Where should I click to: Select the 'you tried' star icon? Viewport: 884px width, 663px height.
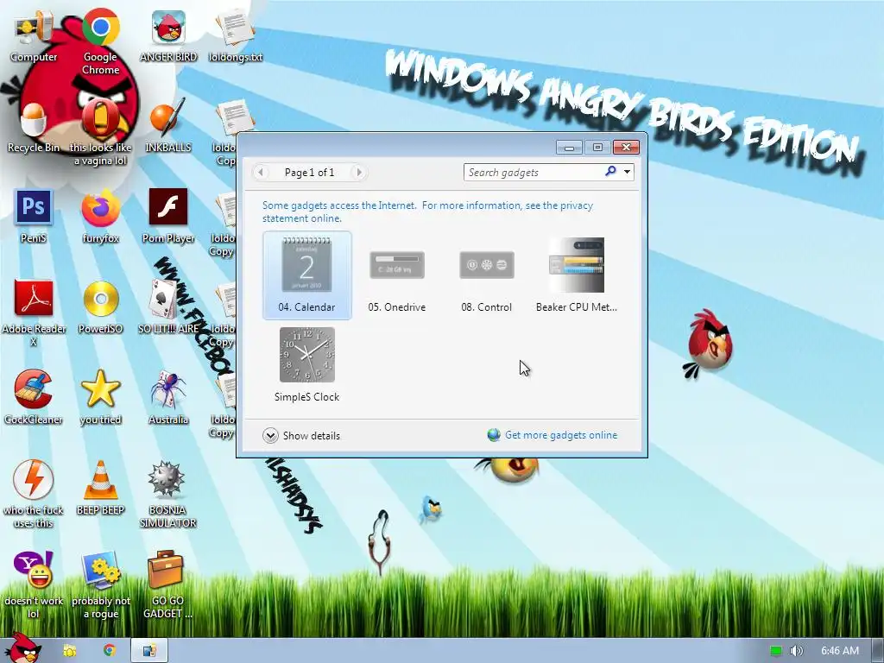point(100,398)
